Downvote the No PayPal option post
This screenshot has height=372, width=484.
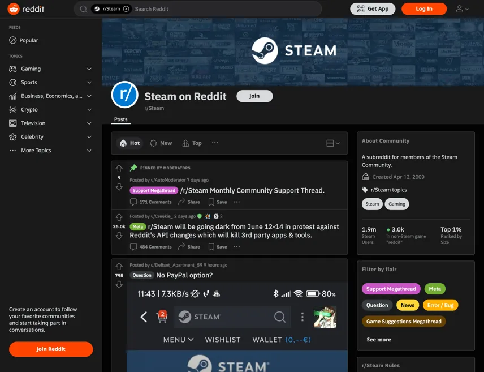(119, 284)
